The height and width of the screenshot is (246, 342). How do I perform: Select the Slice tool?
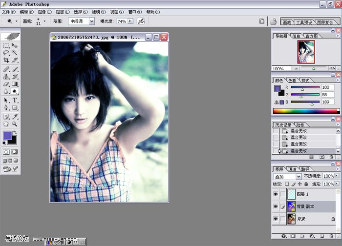[15, 60]
